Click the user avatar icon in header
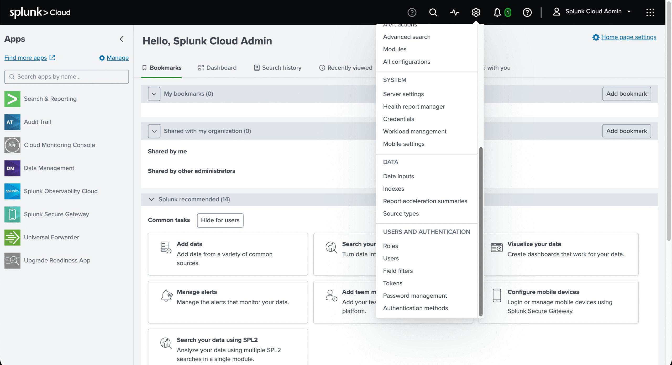 (x=556, y=12)
